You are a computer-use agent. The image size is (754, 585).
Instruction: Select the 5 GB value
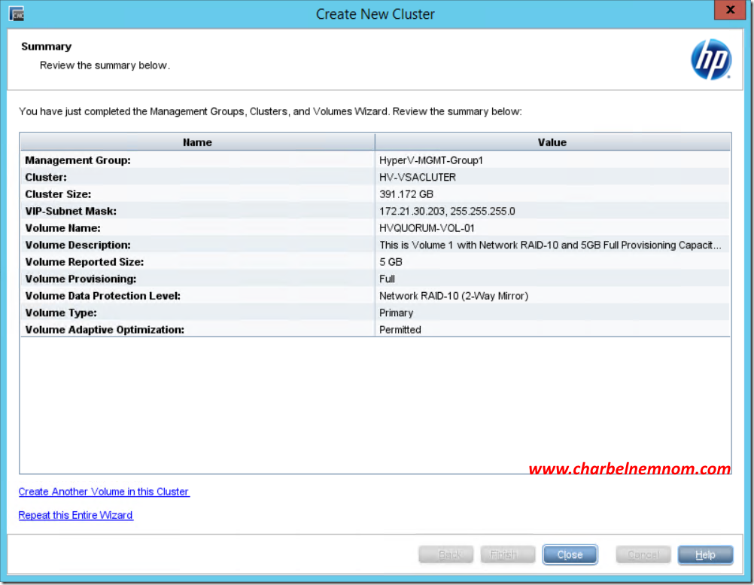391,262
